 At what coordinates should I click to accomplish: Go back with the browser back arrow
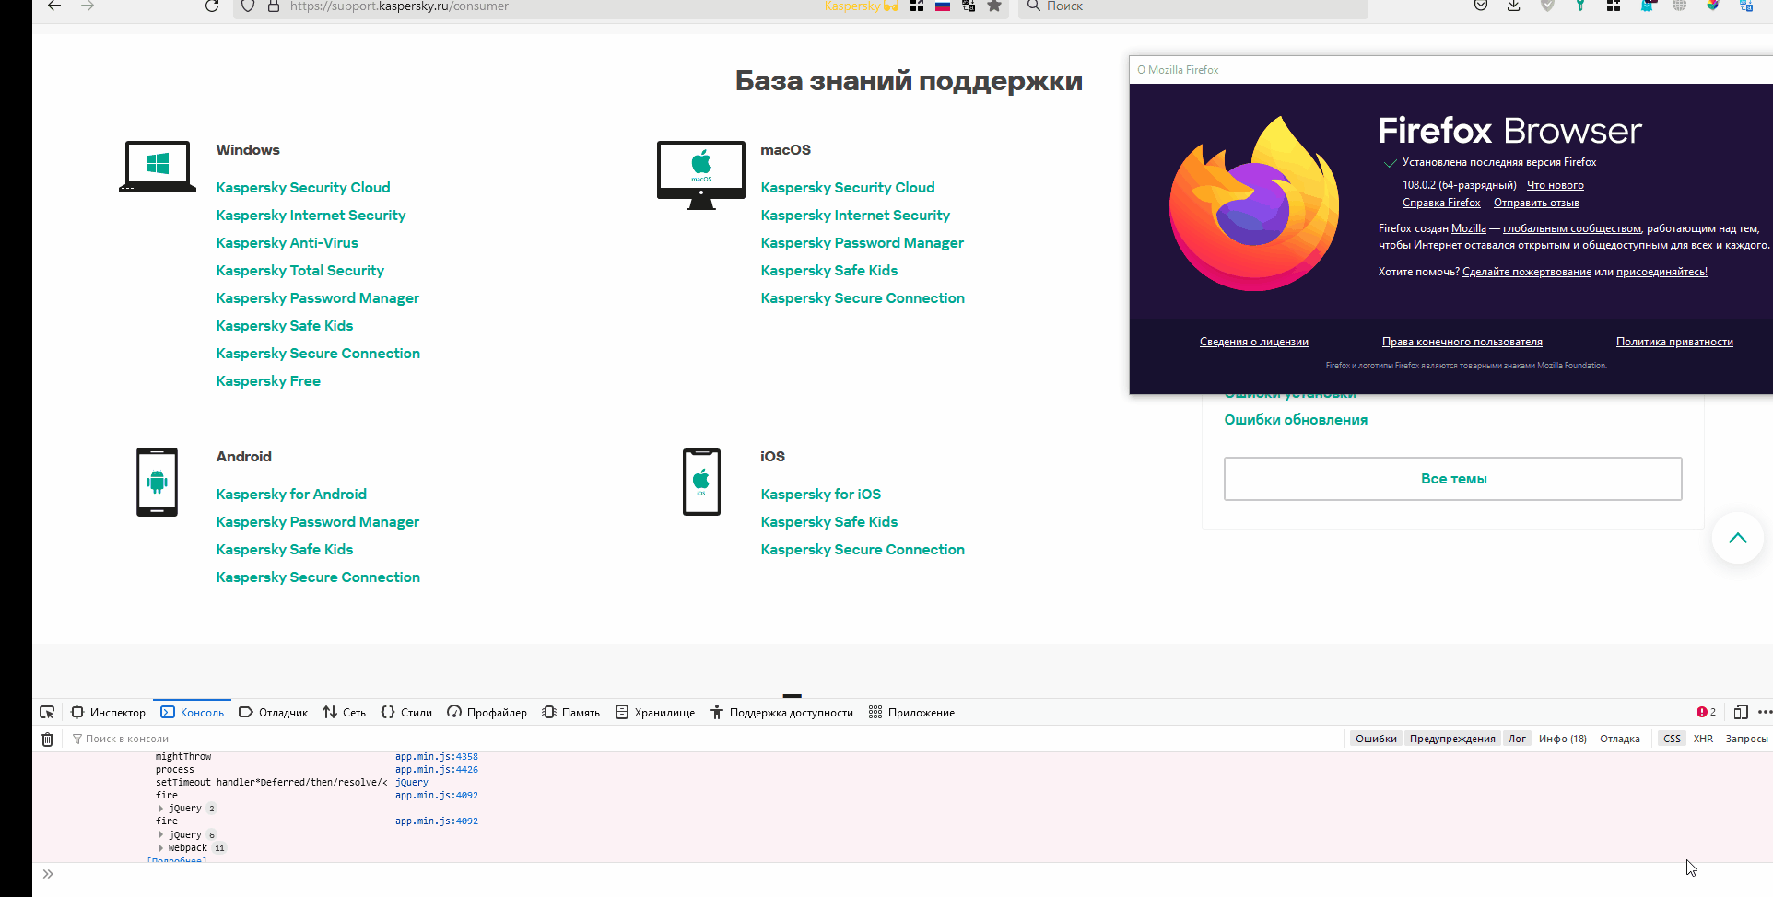pyautogui.click(x=54, y=6)
